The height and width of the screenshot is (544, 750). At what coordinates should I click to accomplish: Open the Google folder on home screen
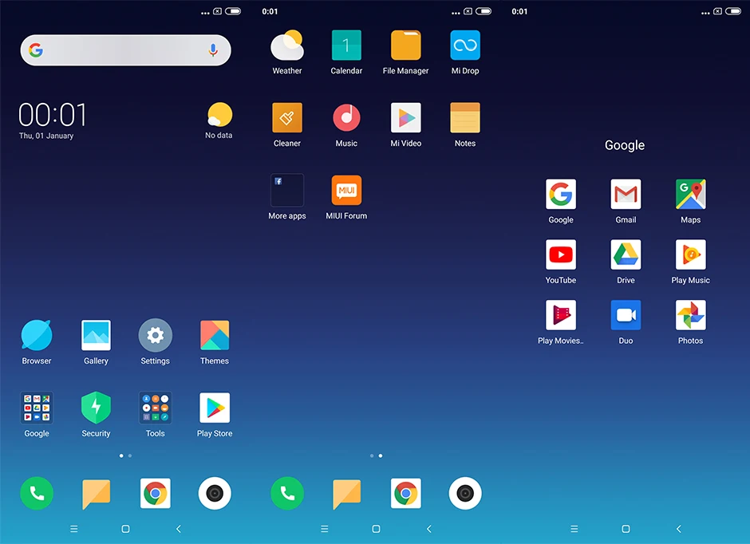point(37,408)
